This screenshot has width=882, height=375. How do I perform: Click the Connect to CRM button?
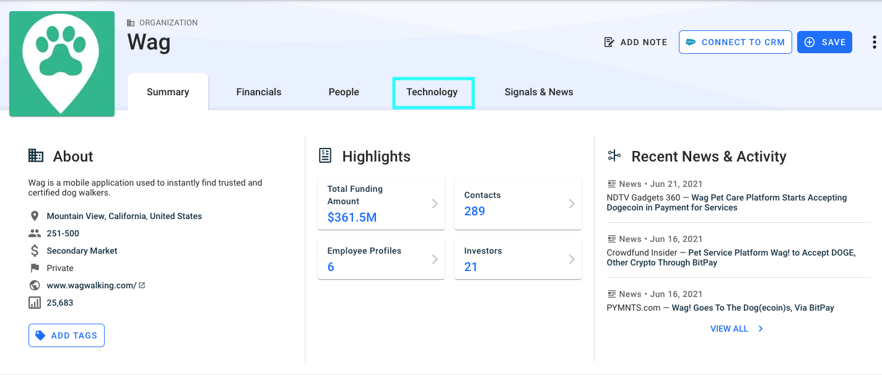[x=735, y=42]
